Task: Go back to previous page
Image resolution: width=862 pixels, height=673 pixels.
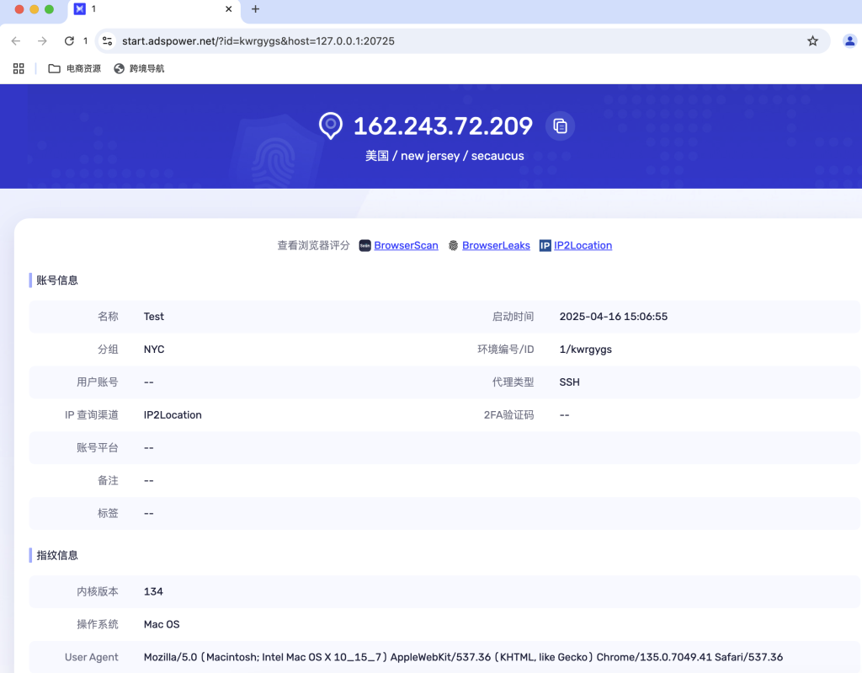Action: pyautogui.click(x=16, y=40)
